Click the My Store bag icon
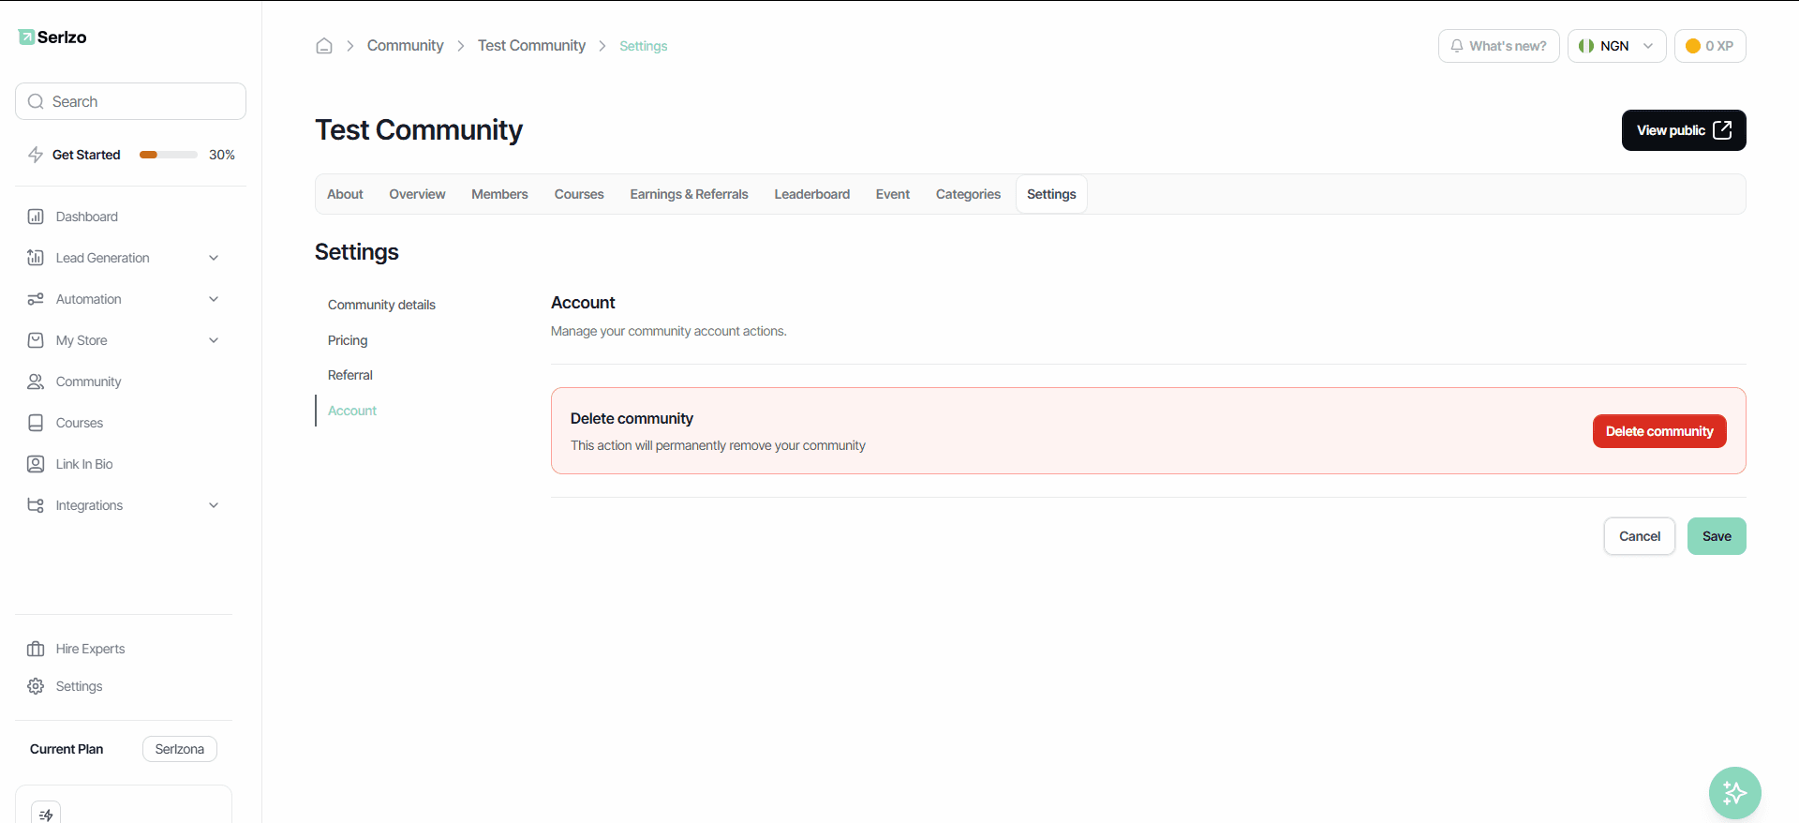 click(36, 340)
